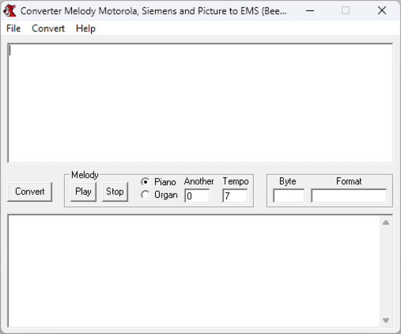Image resolution: width=401 pixels, height=334 pixels.
Task: Click the application icon in the title bar
Action: [x=10, y=11]
